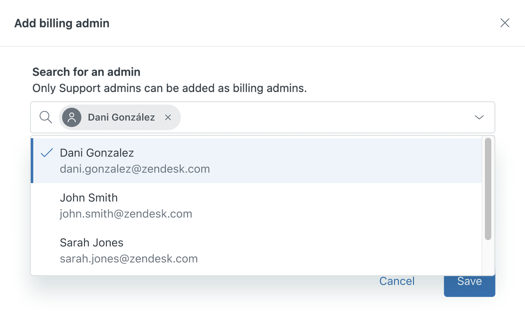
Task: Click the john.smith@zendesk.com email
Action: (x=126, y=214)
